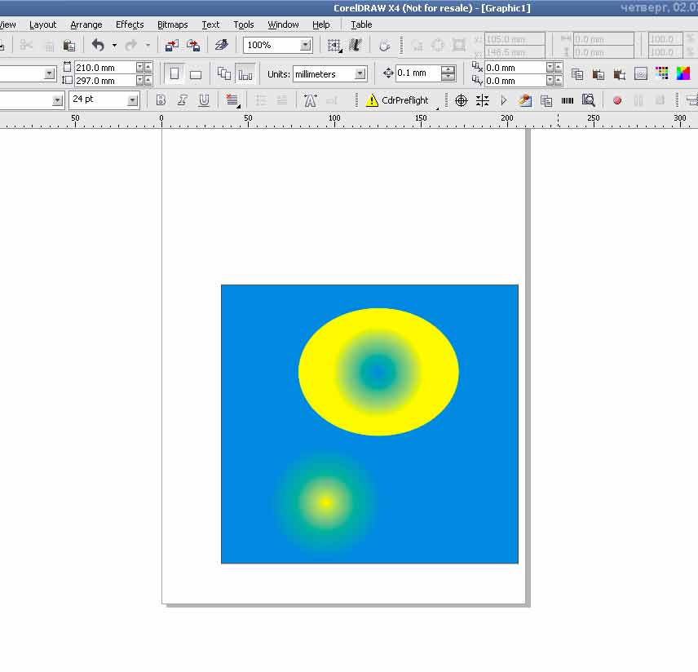Click the yellow warning CdrPreflight icon

(372, 100)
